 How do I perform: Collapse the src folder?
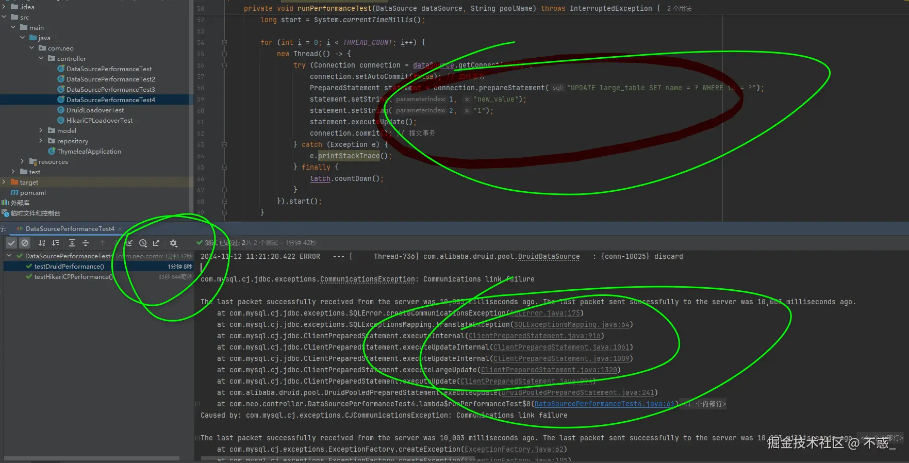(4, 17)
